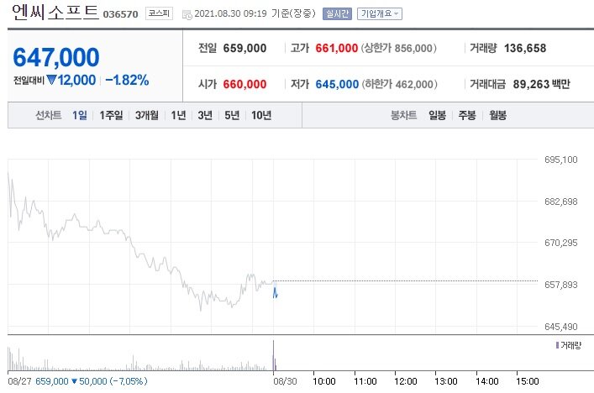Image resolution: width=594 pixels, height=393 pixels.
Task: Click the blue down-triangle price change icon
Action: click(x=51, y=81)
